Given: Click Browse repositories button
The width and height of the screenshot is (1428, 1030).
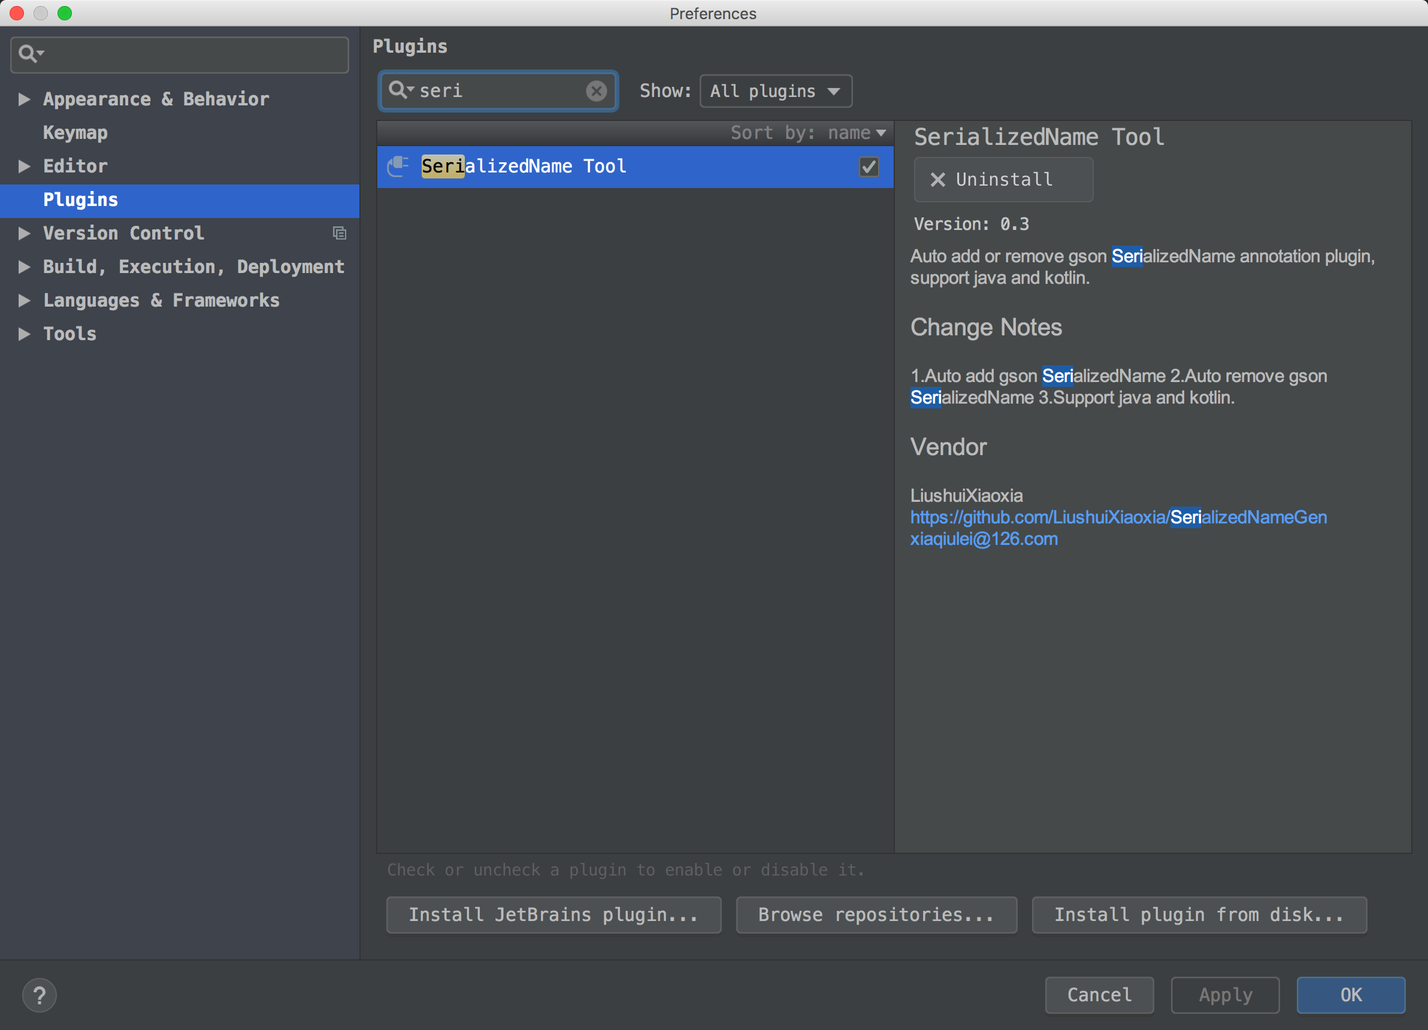Looking at the screenshot, I should point(876,915).
